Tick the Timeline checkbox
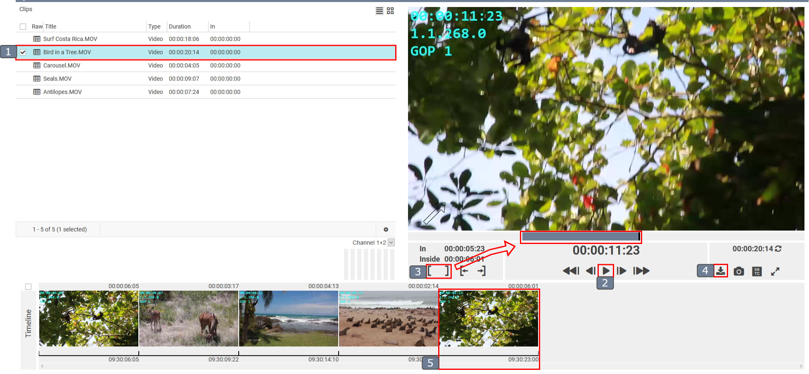Screen dimensions: 809x374 pyautogui.click(x=28, y=286)
